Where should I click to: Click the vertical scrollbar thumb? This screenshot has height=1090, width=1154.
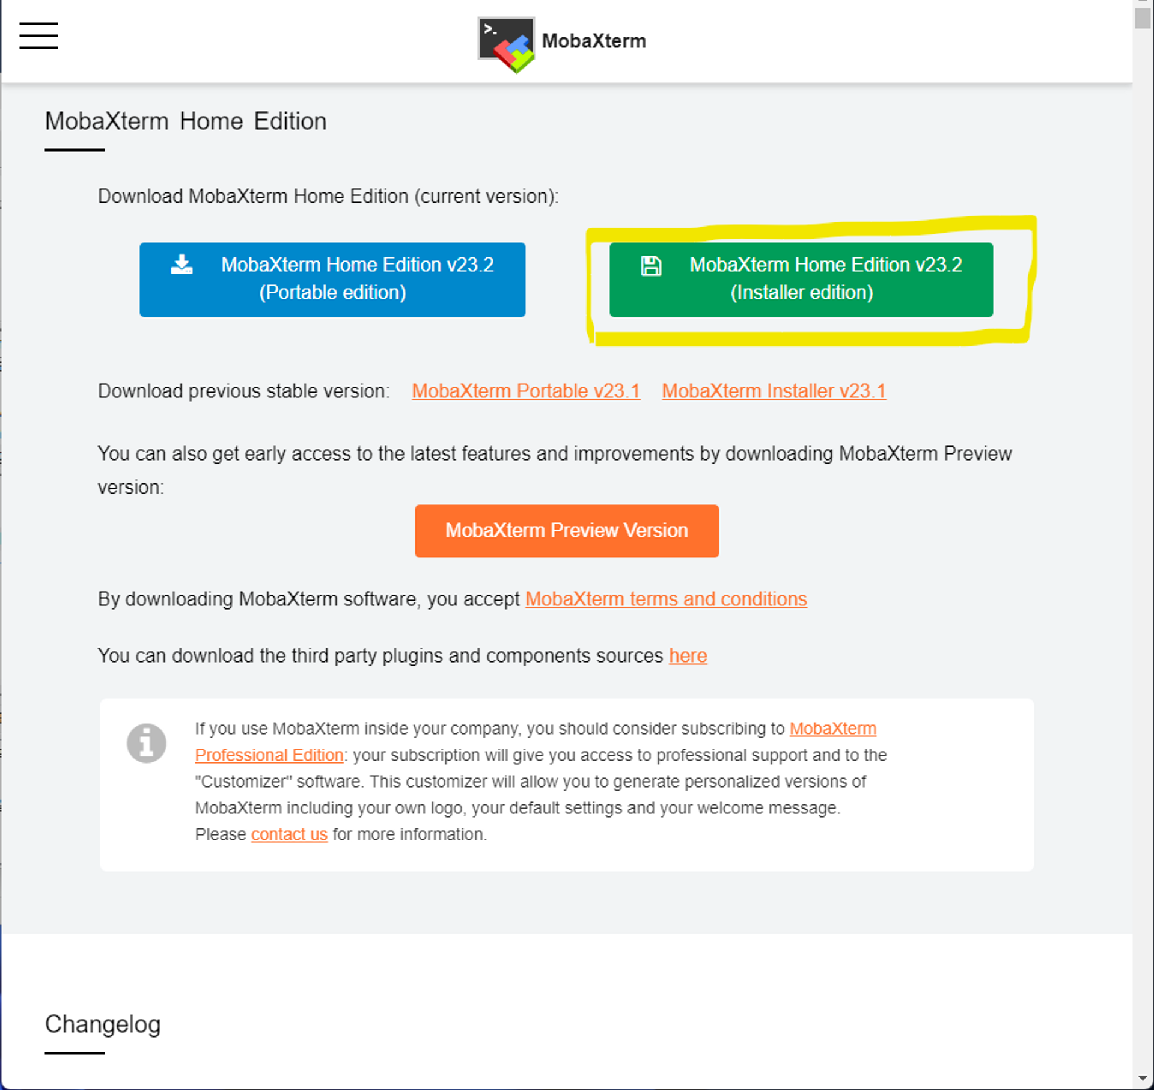[x=1142, y=18]
